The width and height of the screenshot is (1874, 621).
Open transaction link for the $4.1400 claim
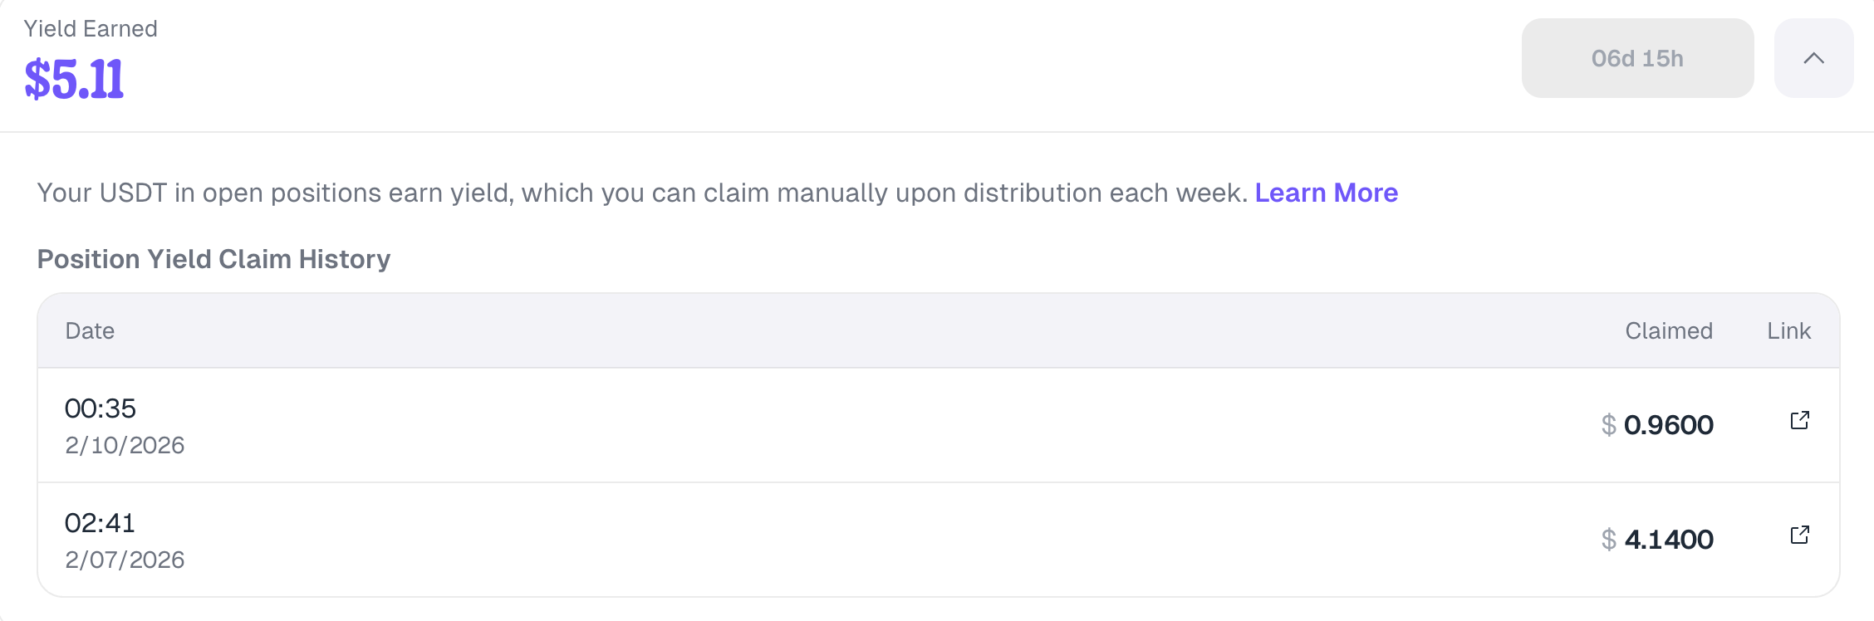click(x=1801, y=534)
